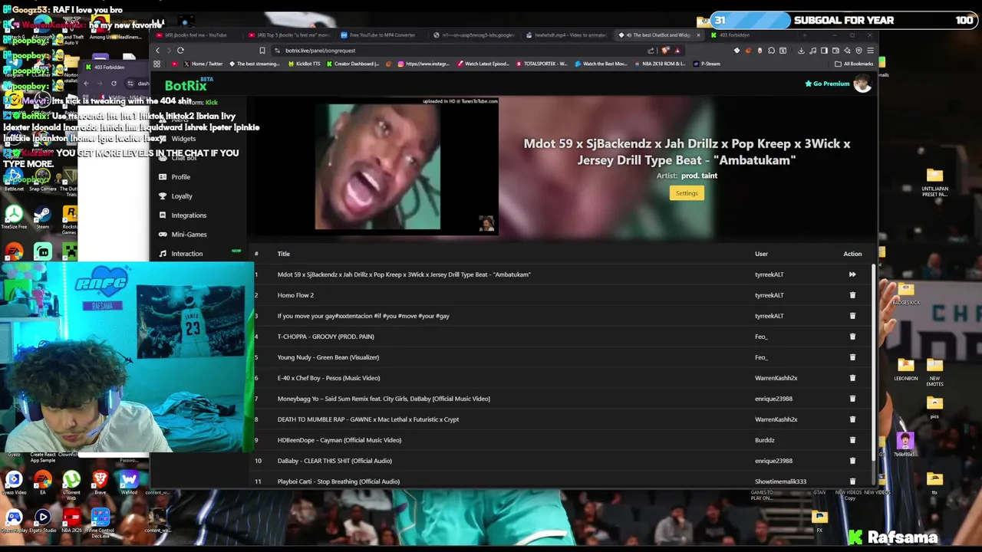
Task: Open the TOTALSPORTEK bookmark
Action: [541, 64]
